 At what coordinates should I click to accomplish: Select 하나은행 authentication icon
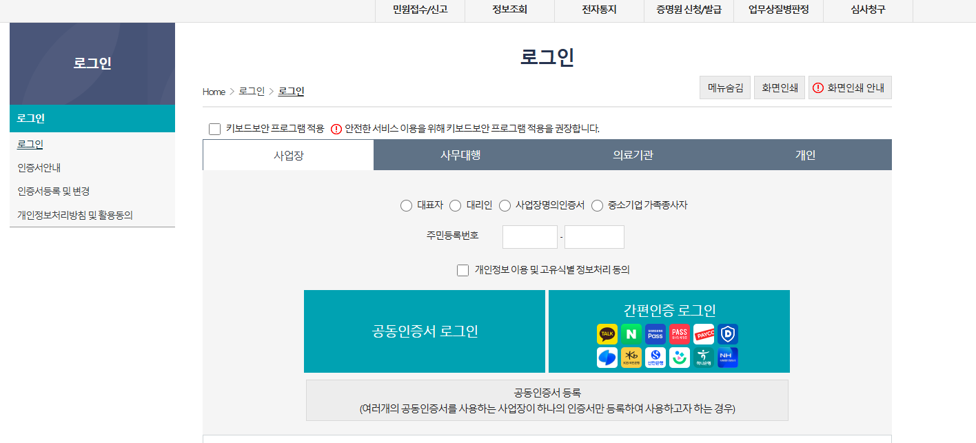pos(704,358)
